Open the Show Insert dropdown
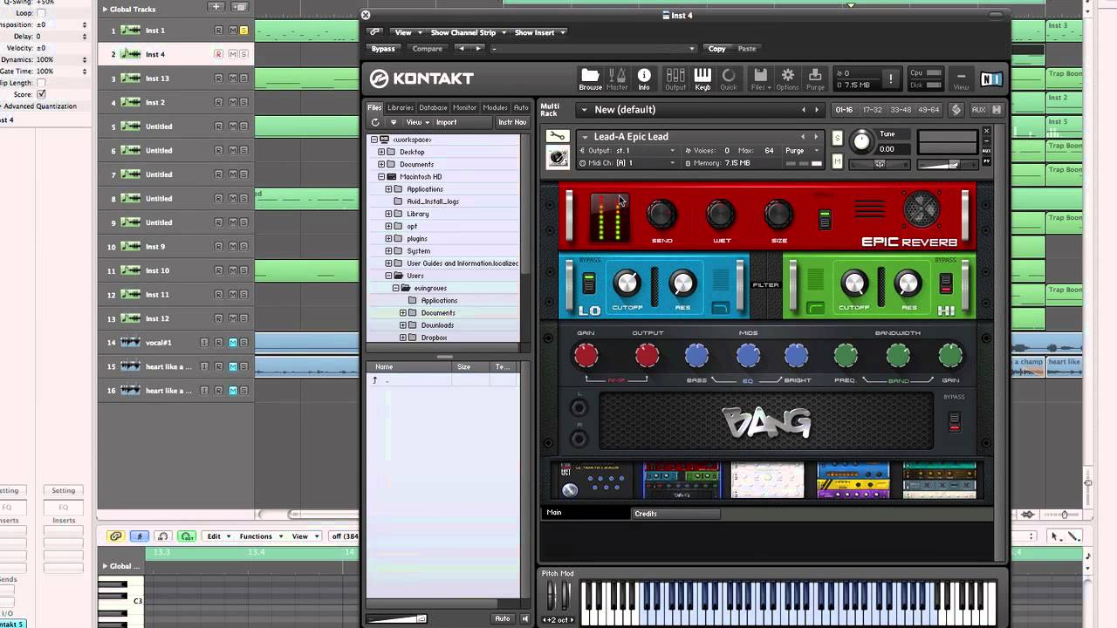1117x628 pixels. (539, 32)
